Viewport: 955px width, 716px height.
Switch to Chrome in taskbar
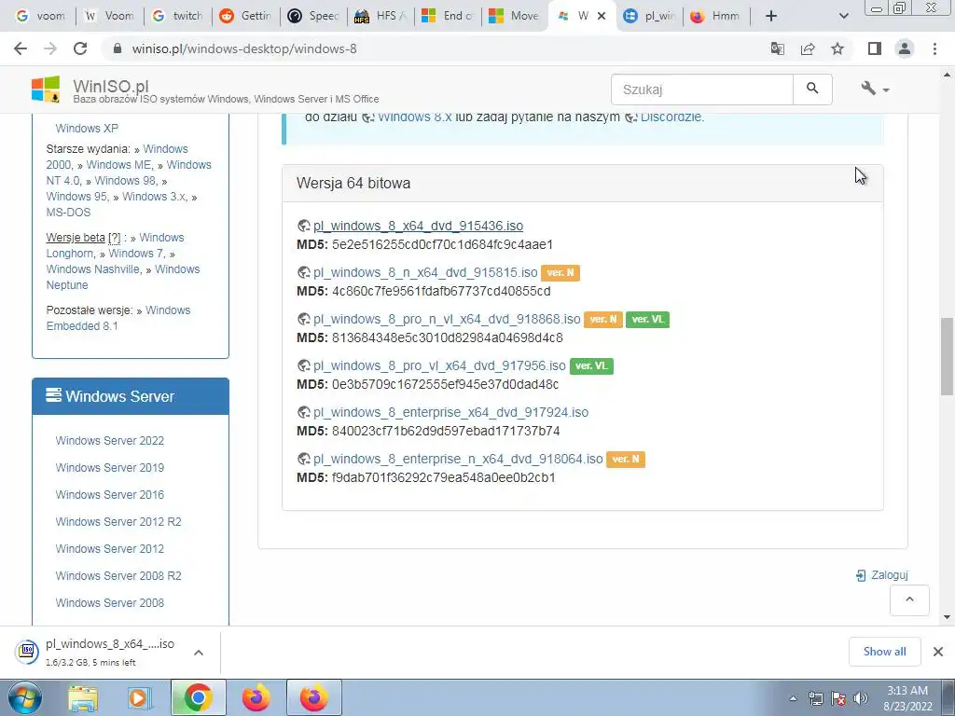point(198,697)
